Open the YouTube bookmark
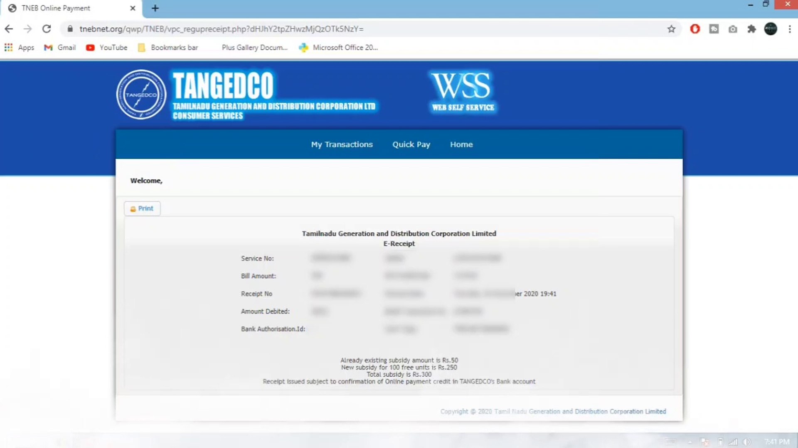 [107, 48]
